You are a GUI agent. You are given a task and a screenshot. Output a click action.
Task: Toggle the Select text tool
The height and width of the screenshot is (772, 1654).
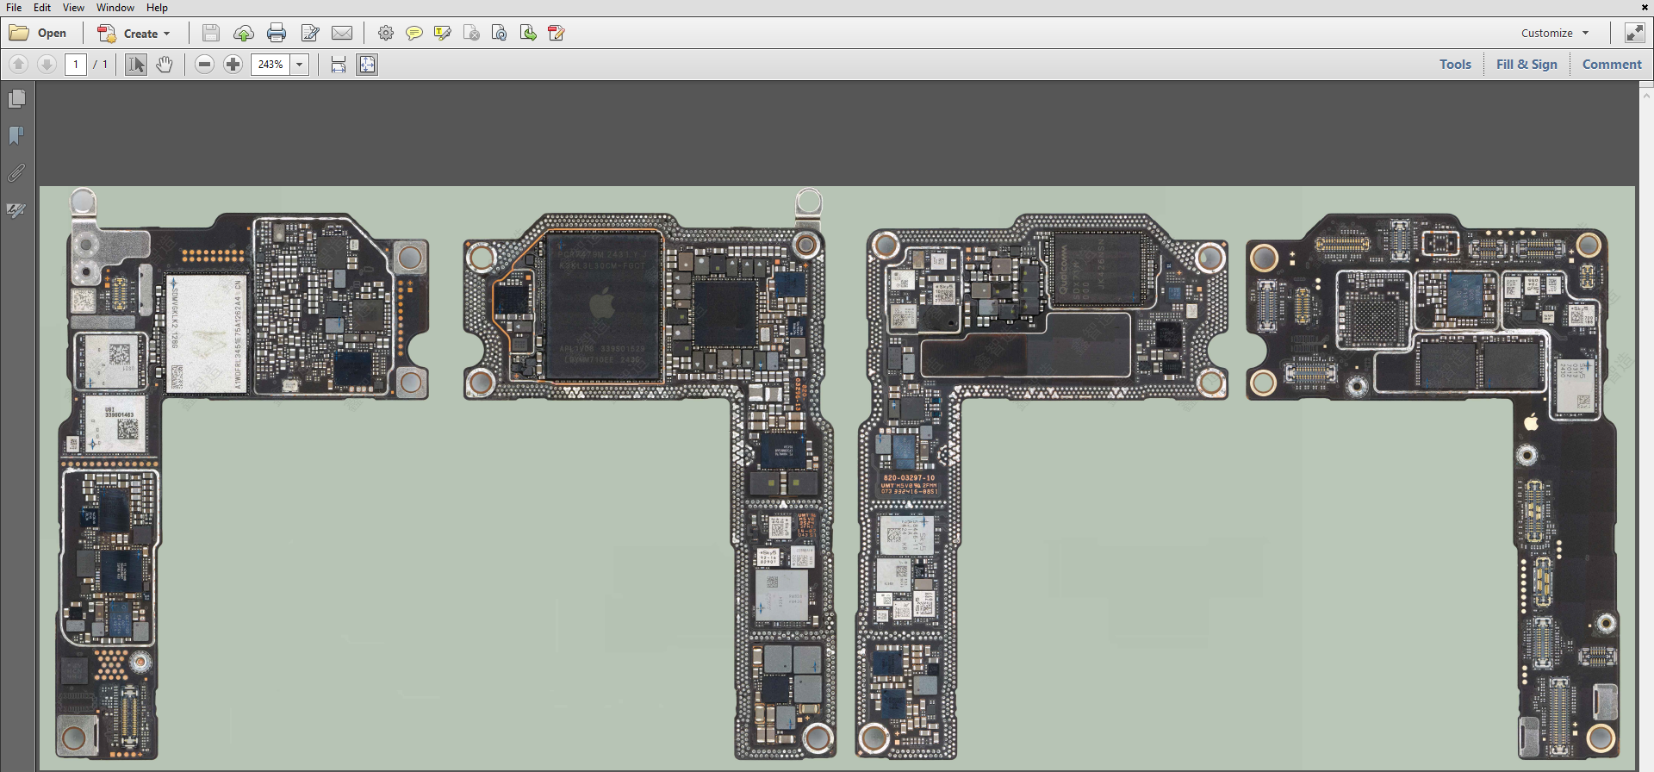(x=136, y=65)
